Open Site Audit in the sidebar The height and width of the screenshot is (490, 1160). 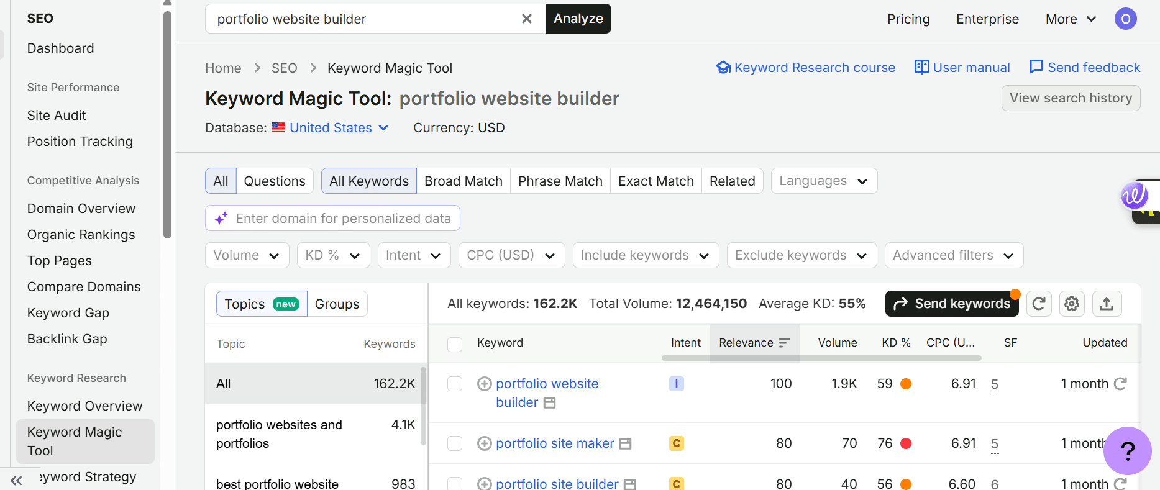coord(57,116)
